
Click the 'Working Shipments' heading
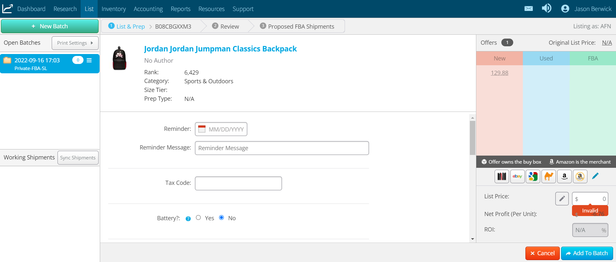tap(29, 158)
